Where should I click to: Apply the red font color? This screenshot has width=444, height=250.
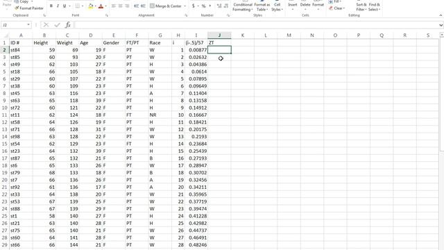101,6
